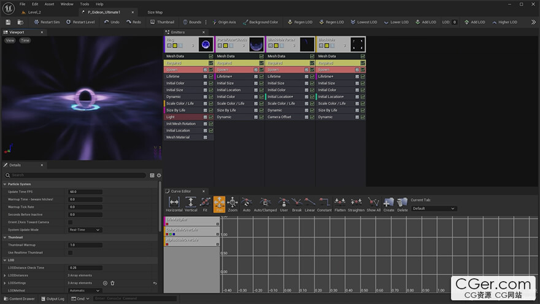Open the Asset menu
This screenshot has width=540, height=304.
(49, 4)
